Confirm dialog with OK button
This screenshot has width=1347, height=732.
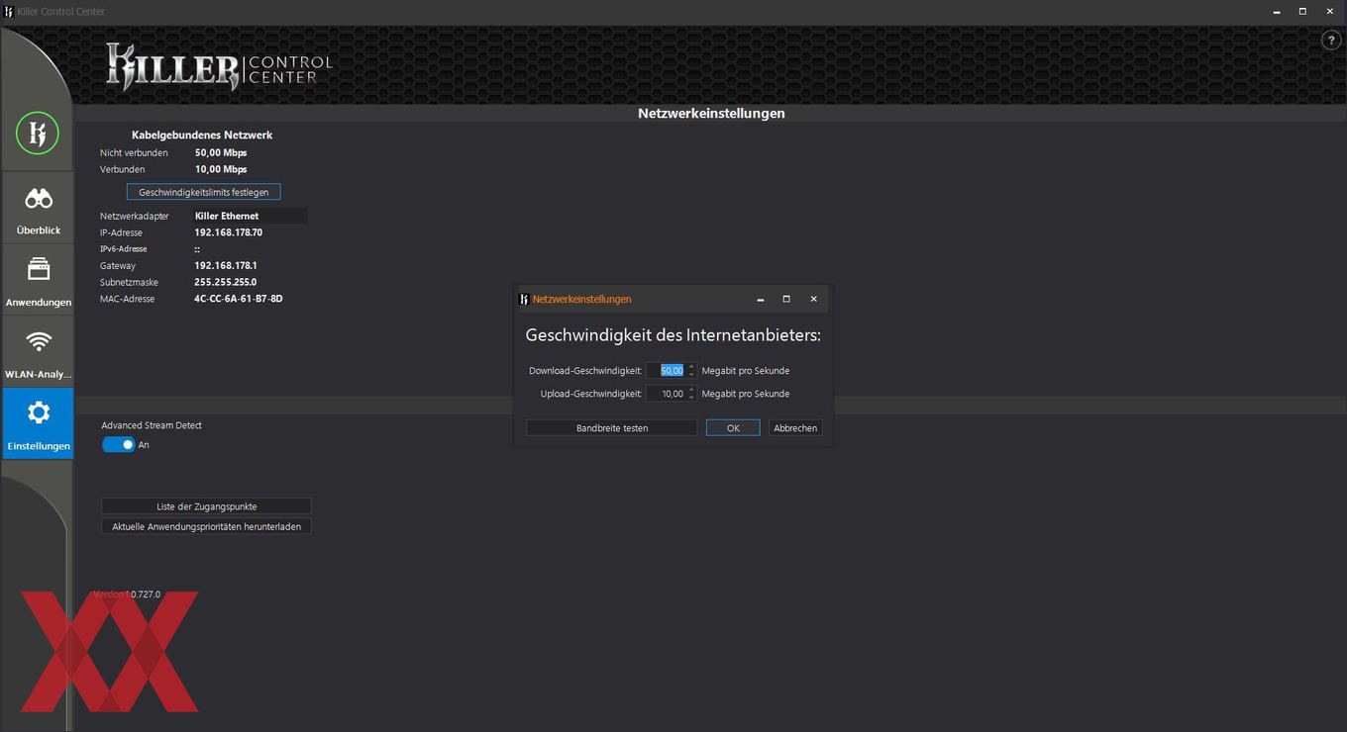click(x=733, y=428)
